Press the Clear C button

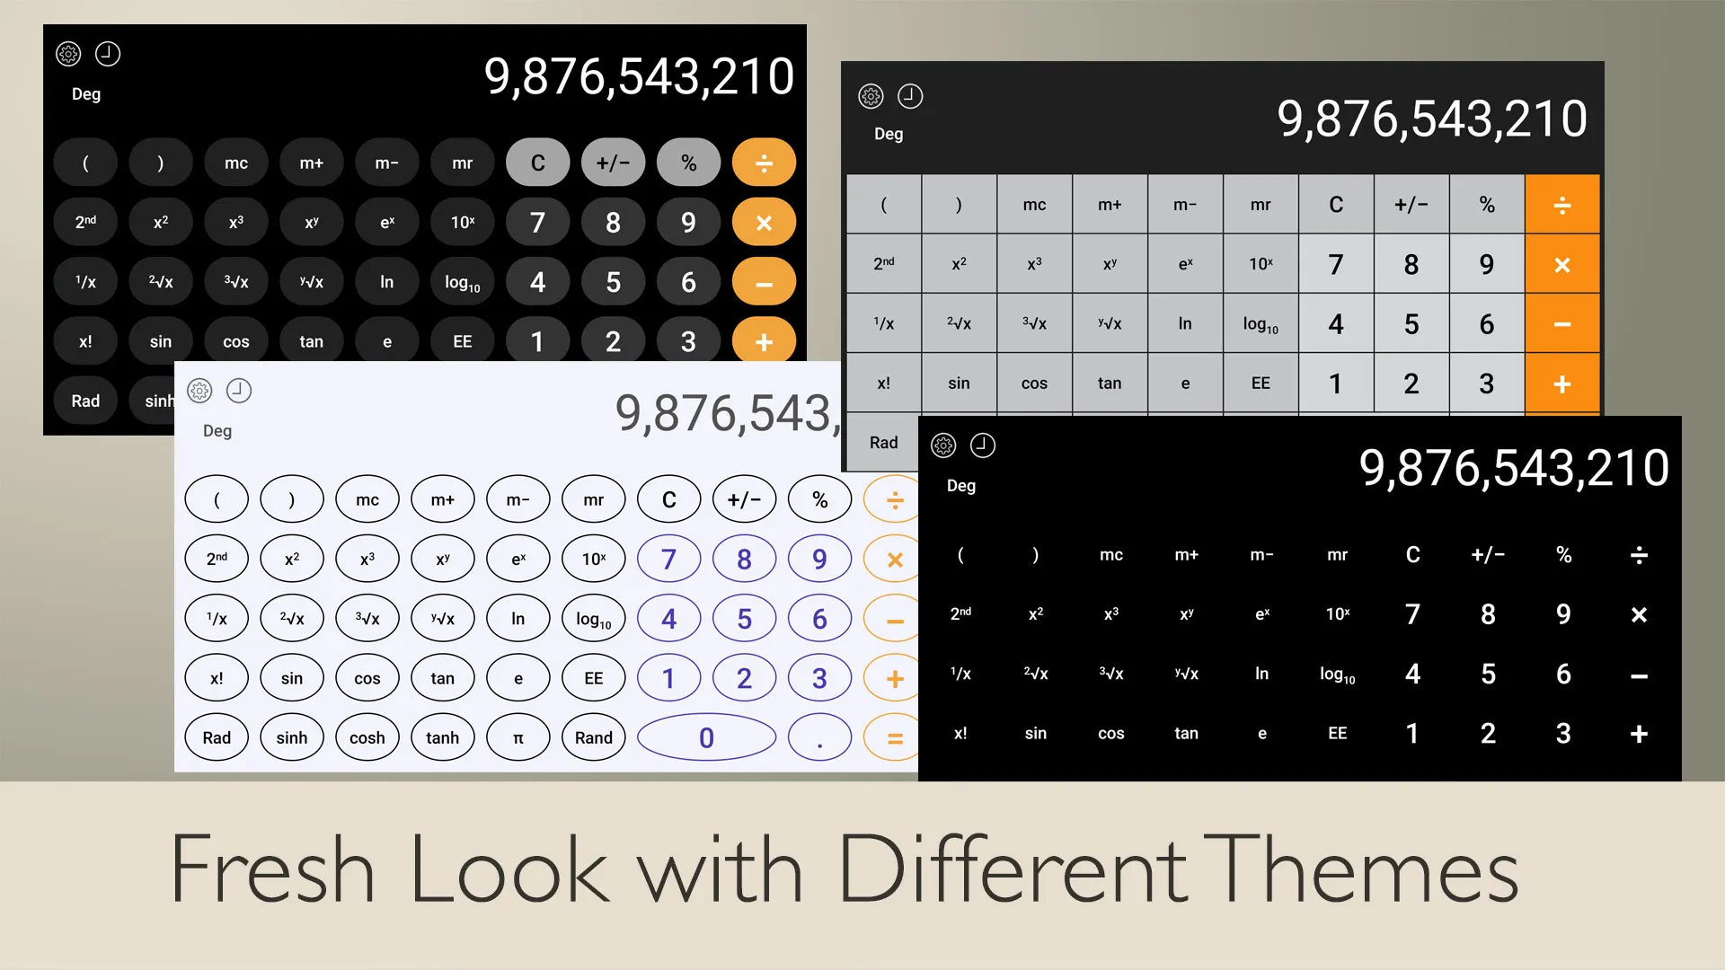click(x=538, y=163)
